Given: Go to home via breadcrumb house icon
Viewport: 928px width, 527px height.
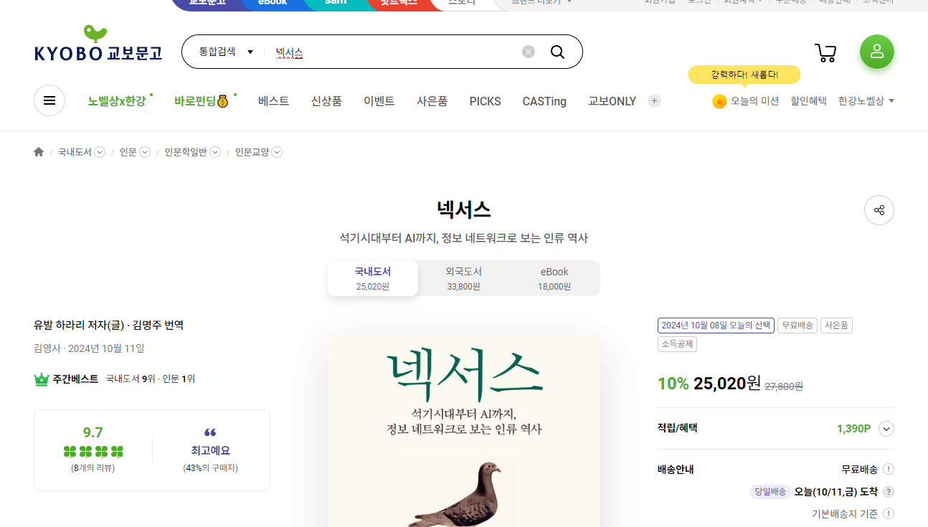Looking at the screenshot, I should tap(39, 152).
